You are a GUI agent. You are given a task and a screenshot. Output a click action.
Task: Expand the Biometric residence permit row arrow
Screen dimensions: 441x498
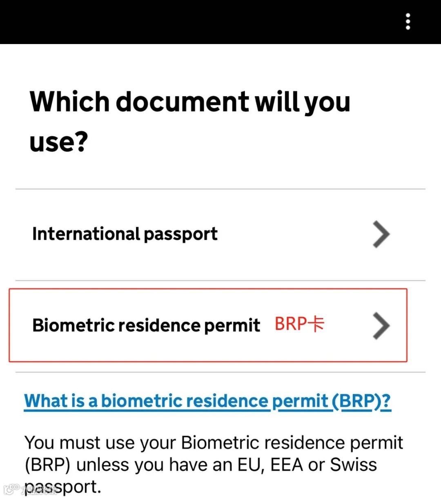coord(381,326)
